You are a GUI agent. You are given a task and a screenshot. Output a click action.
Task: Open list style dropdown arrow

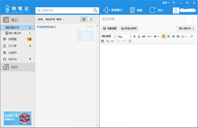tap(186, 36)
